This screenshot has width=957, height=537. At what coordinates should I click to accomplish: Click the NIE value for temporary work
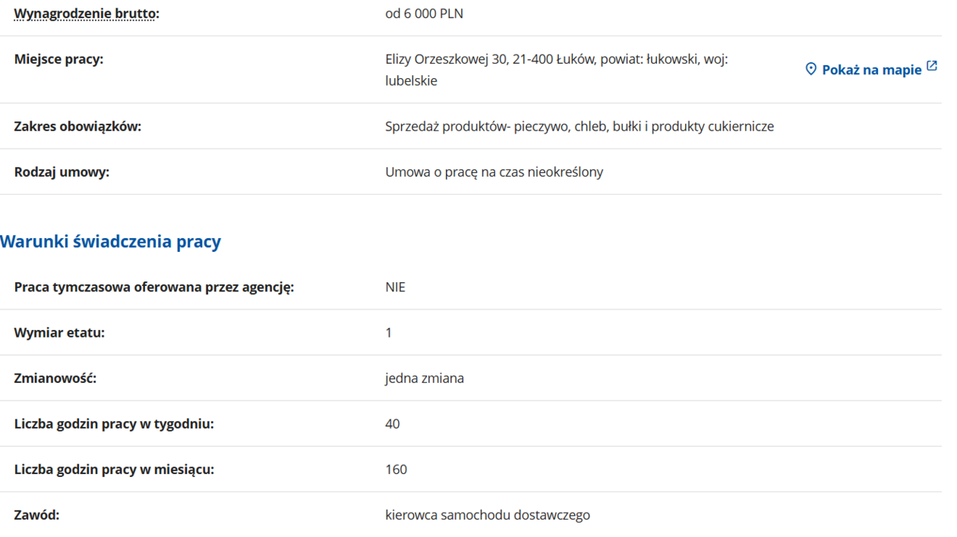395,287
